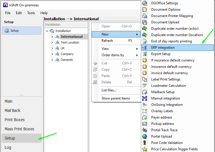Click the Label Print Settings icon

click(x=145, y=79)
